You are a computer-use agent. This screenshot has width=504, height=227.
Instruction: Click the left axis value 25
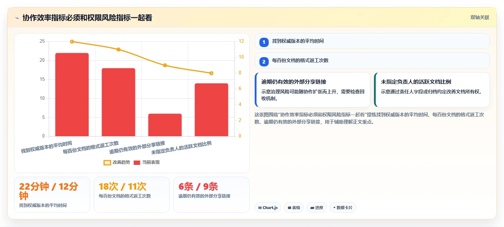[x=42, y=41]
